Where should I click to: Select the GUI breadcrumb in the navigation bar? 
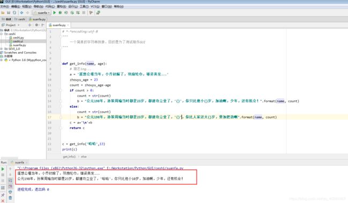click(6, 19)
